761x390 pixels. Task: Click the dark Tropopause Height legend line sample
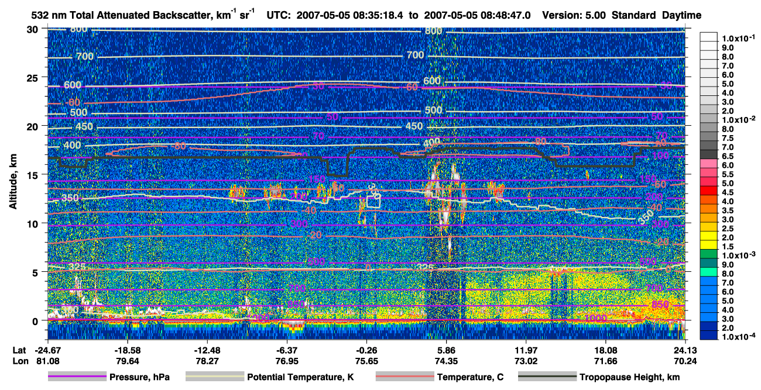click(547, 377)
